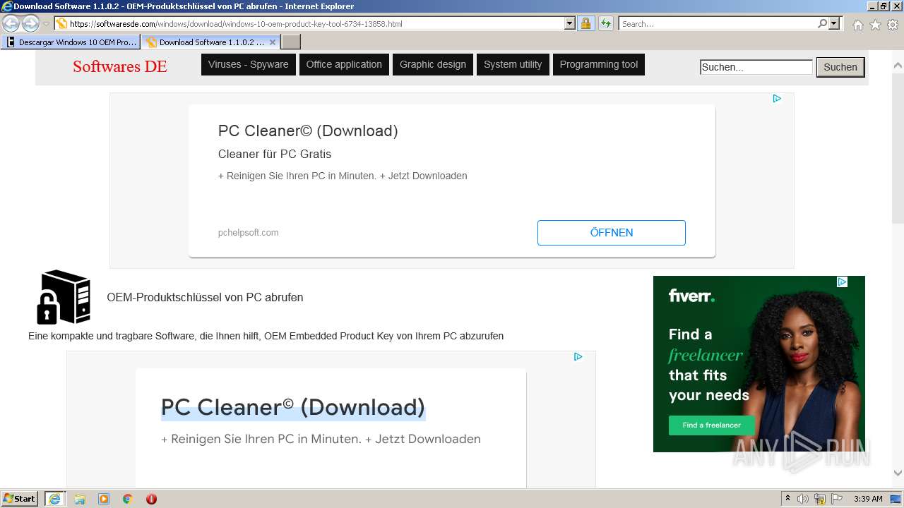Click the network tray icon

pos(820,499)
